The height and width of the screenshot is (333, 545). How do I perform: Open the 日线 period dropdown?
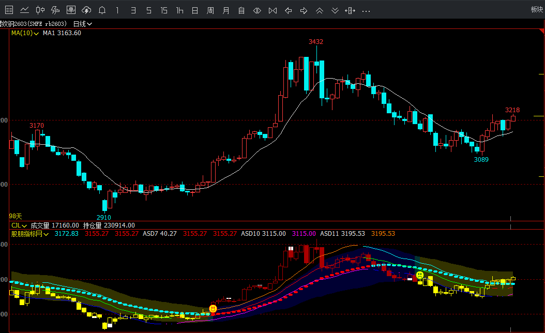[x=82, y=24]
